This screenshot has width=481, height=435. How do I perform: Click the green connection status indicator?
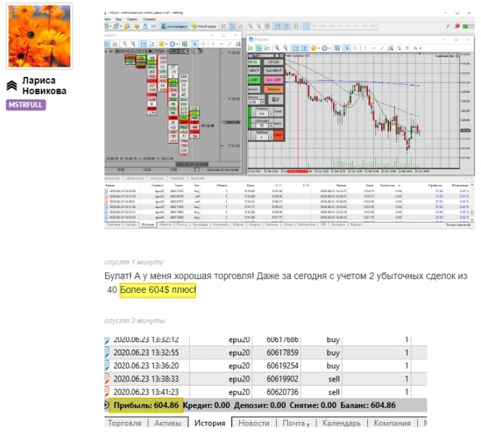tap(468, 26)
